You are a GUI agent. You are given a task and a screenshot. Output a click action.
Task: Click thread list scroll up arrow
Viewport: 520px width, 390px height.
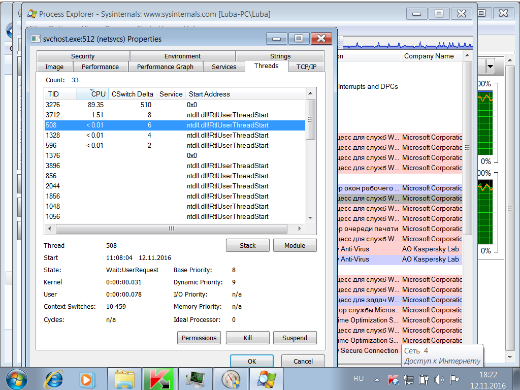tap(310, 93)
